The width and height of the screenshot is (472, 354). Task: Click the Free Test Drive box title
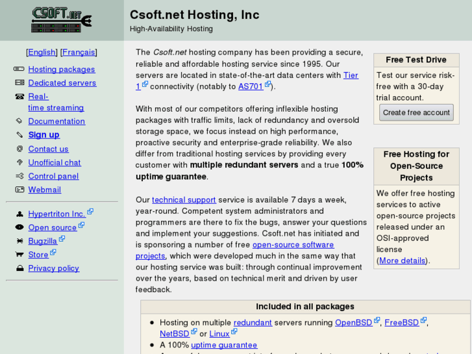pos(416,60)
